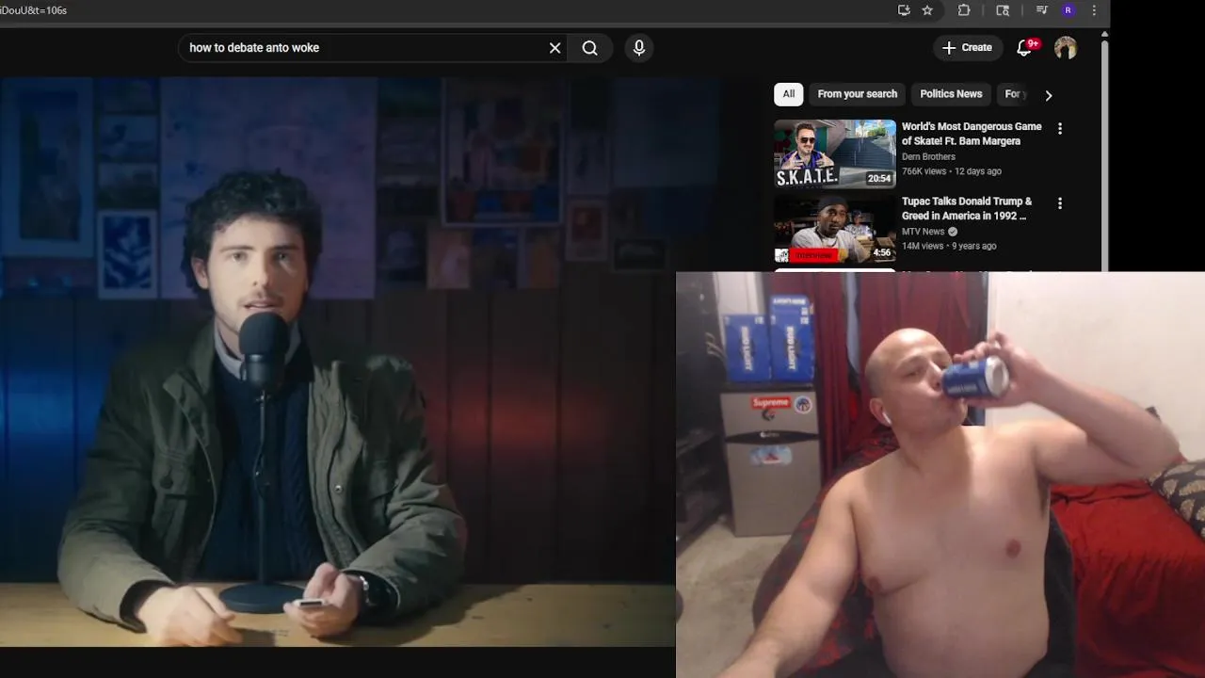1205x678 pixels.
Task: Open the YouTube account avatar menu
Action: point(1066,48)
